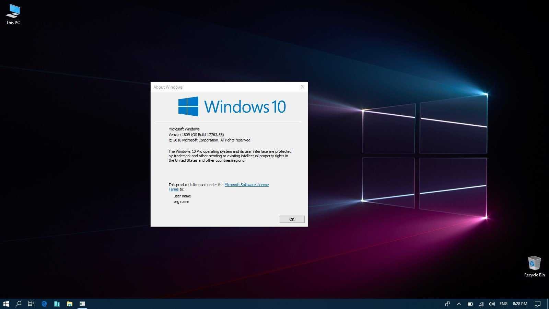
Task: Select the running About Windows taskbar app
Action: tap(82, 304)
